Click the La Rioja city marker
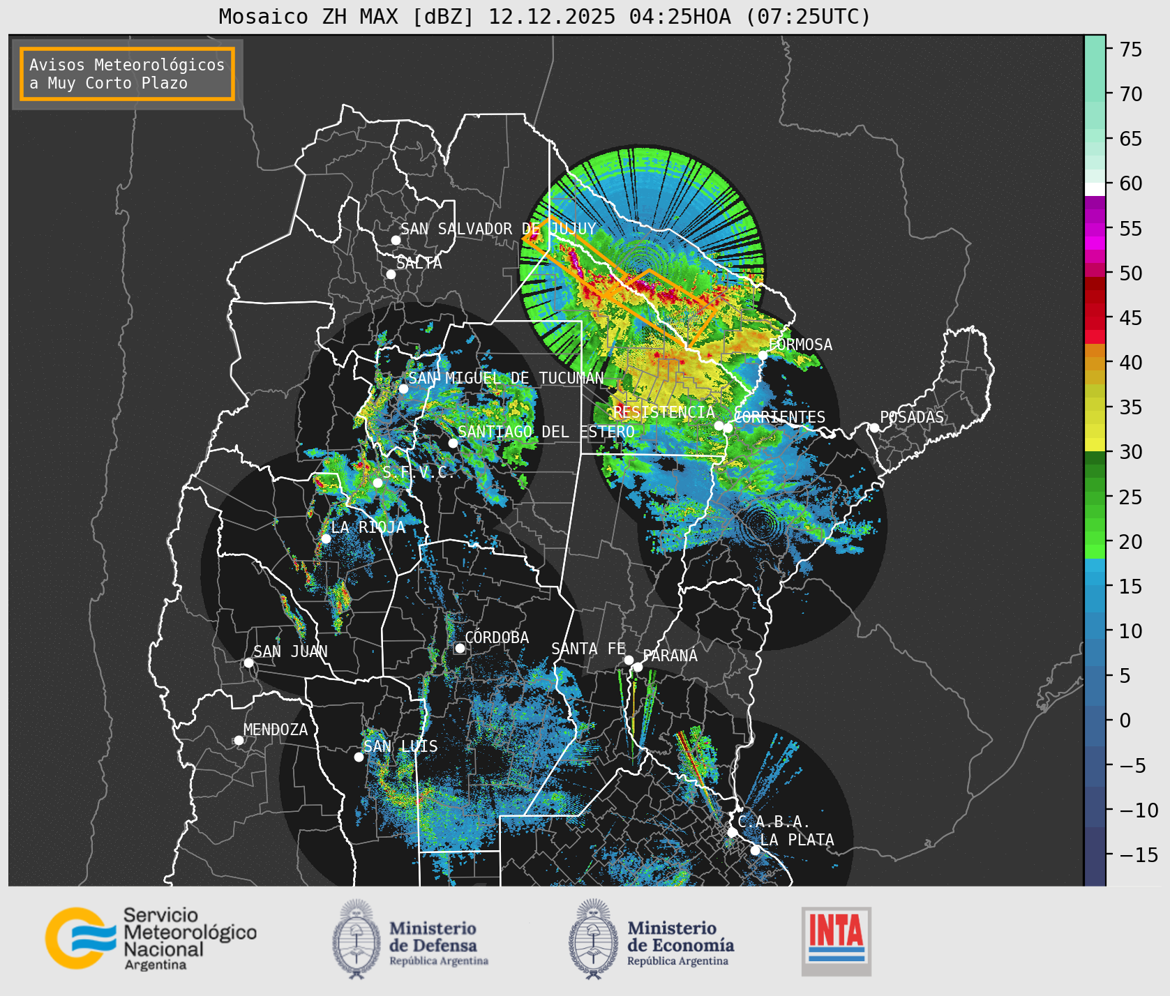This screenshot has width=1170, height=996. (326, 538)
